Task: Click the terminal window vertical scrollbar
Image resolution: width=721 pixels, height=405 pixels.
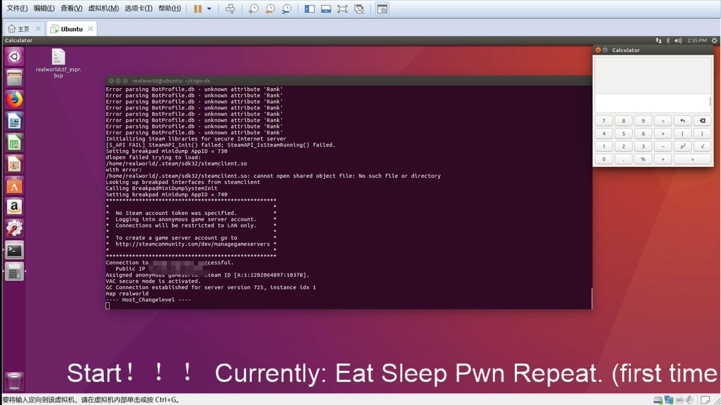Action: pos(591,298)
